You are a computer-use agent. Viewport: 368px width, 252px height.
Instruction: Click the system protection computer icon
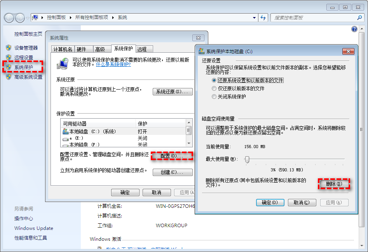[63, 64]
